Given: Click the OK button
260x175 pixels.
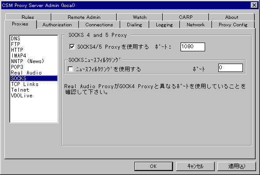Looking at the screenshot, I should (x=154, y=166).
